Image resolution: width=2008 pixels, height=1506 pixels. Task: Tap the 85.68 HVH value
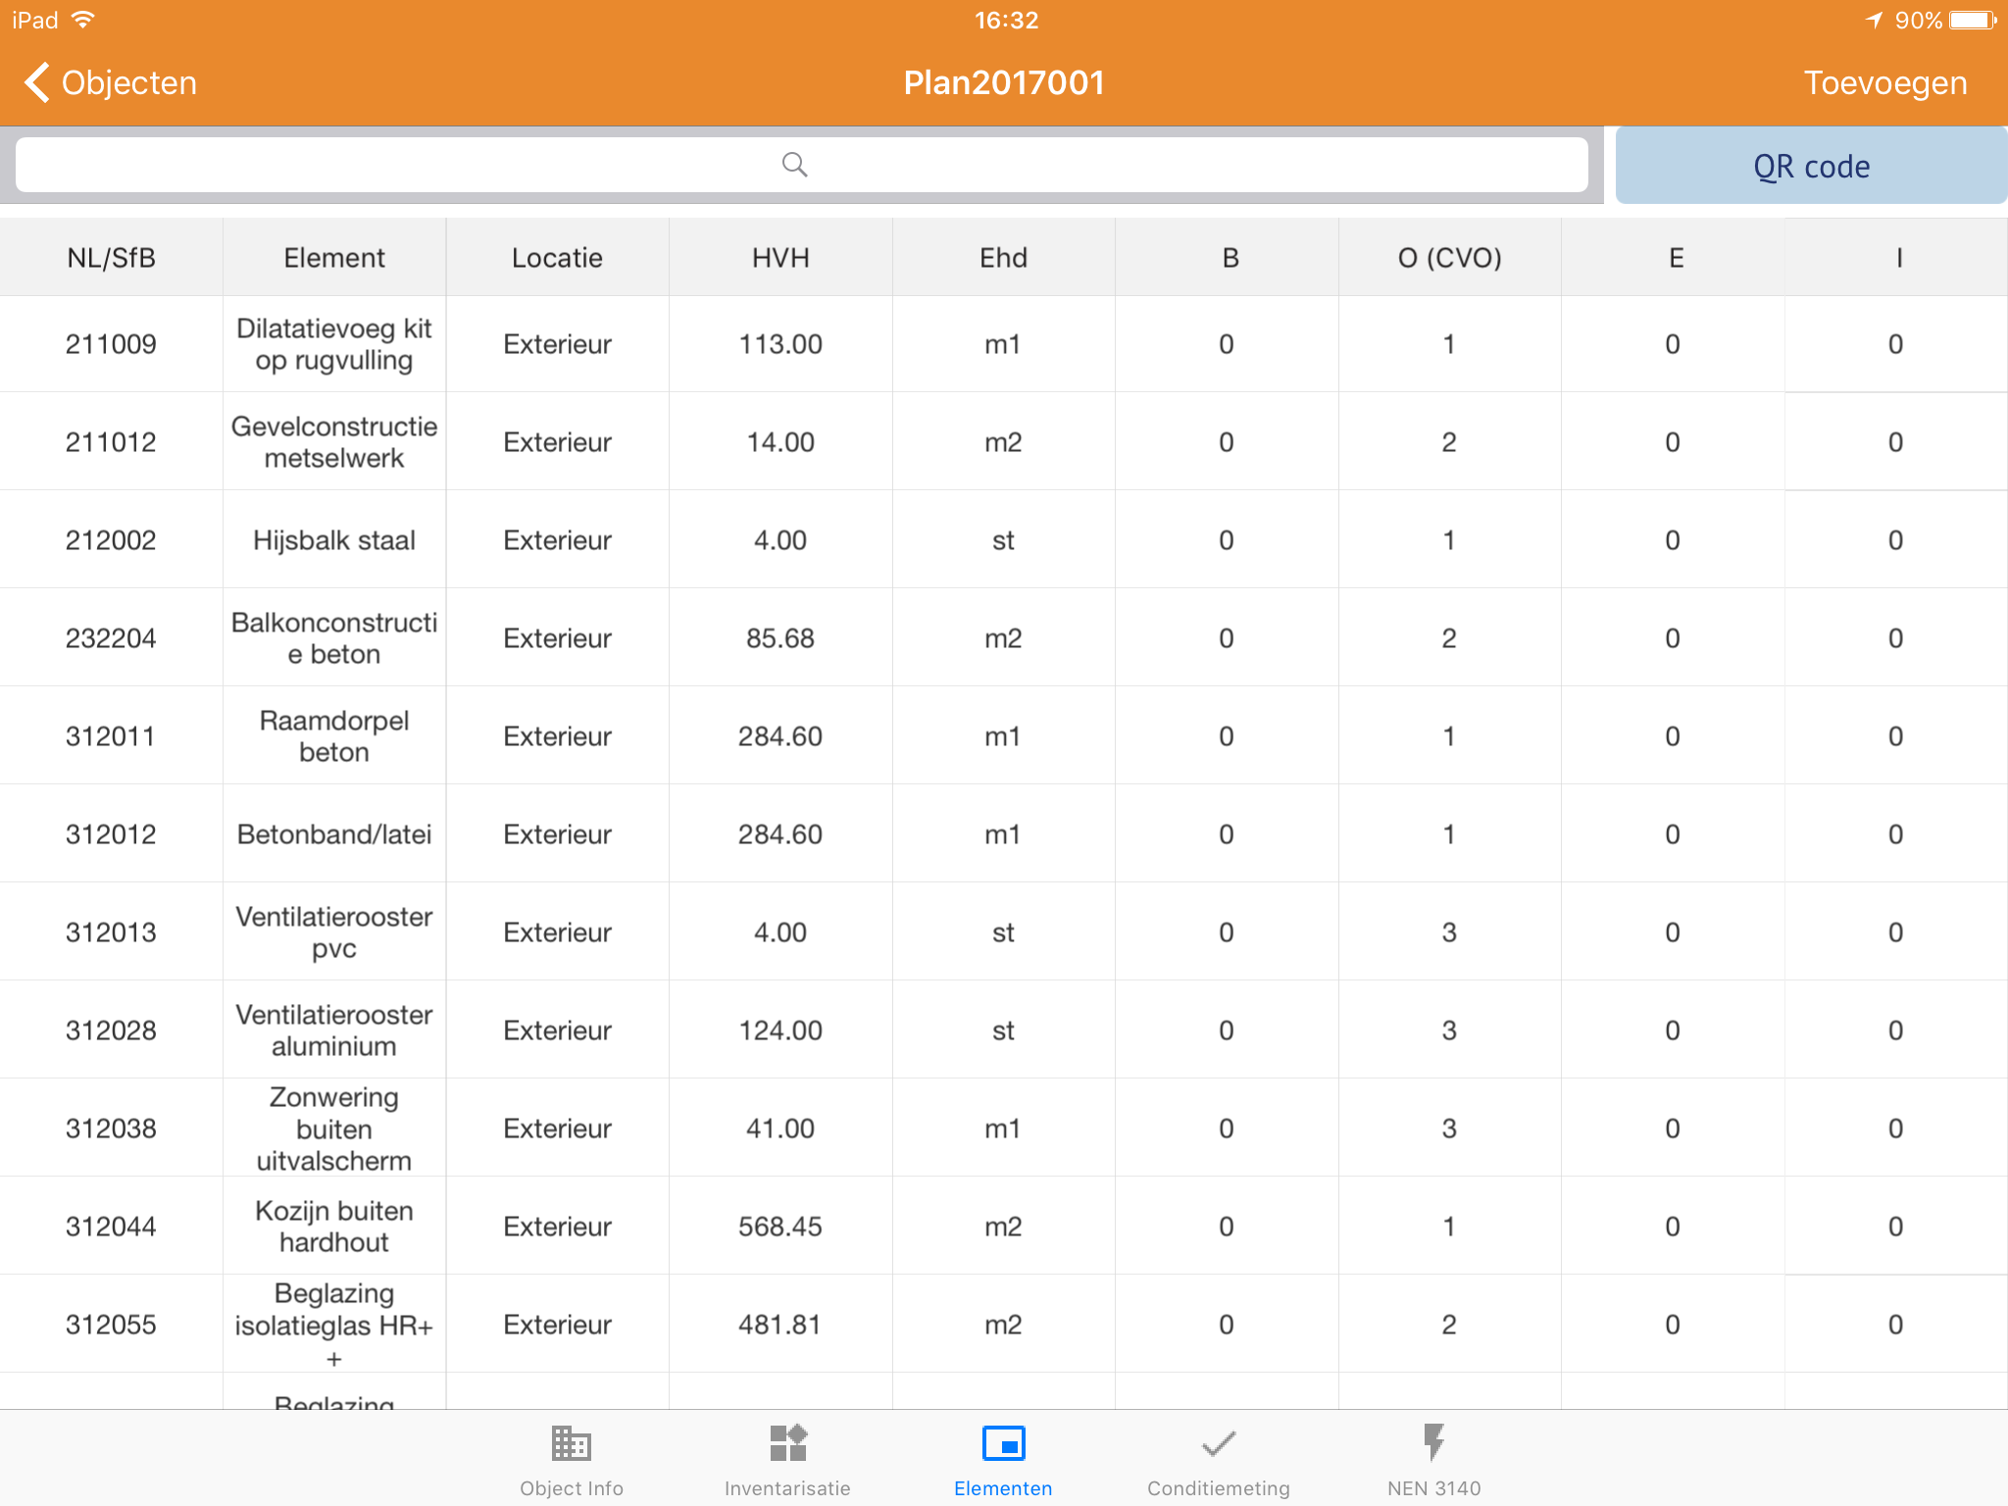coord(780,638)
